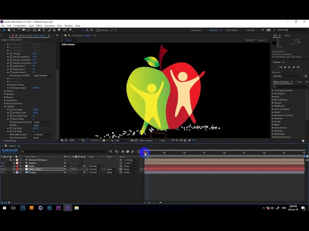Open the viewer resolution Half dropdown
This screenshot has width=309, height=231.
[122, 141]
